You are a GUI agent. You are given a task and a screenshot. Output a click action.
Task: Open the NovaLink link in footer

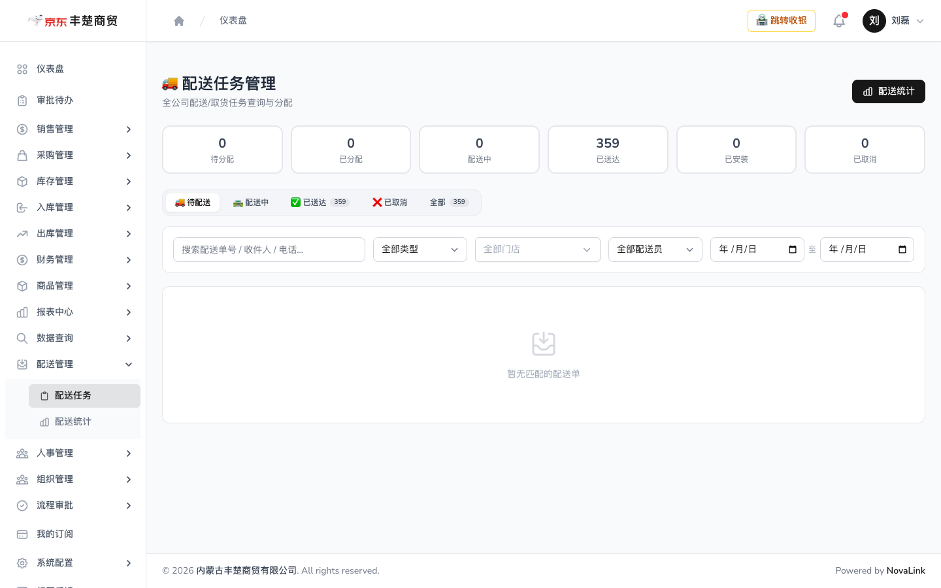click(x=906, y=571)
